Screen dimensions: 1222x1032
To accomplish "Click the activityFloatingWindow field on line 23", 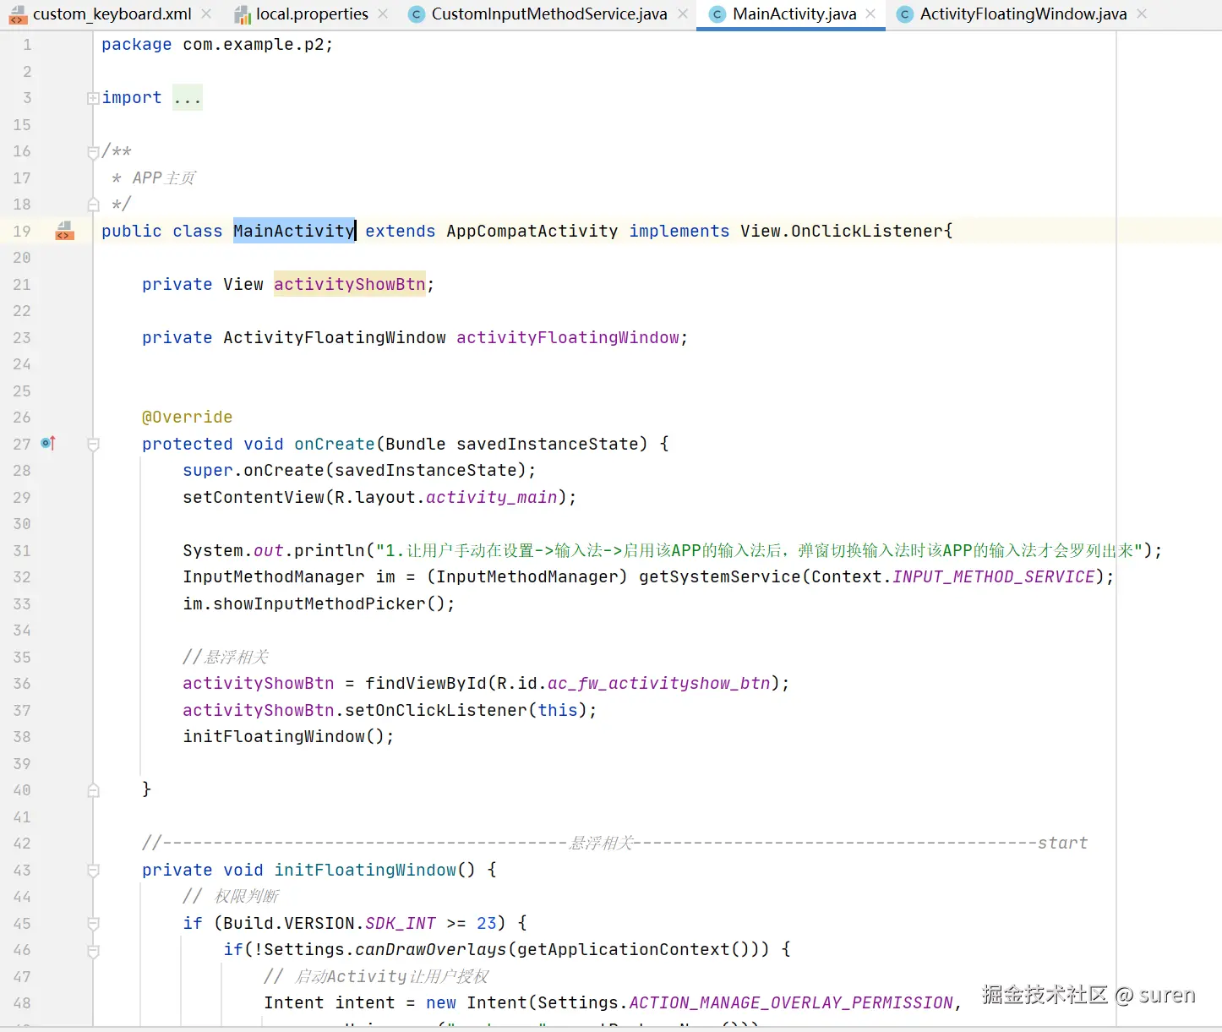I will tap(568, 337).
